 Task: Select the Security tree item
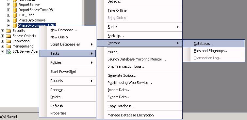click(19, 31)
